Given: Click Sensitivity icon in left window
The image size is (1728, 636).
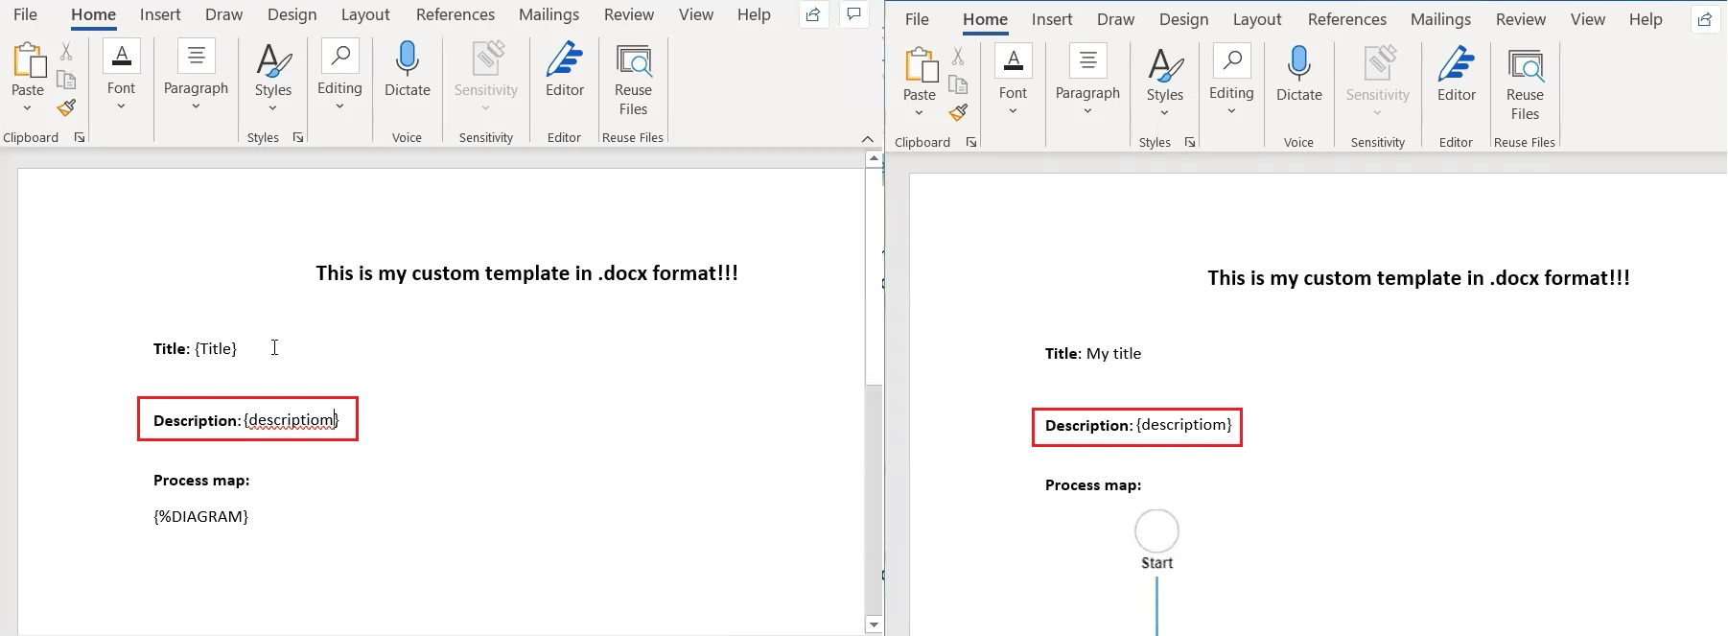Looking at the screenshot, I should (487, 59).
